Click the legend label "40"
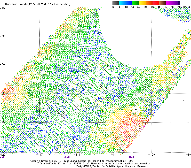The height and width of the screenshot is (168, 191). click(x=166, y=7)
